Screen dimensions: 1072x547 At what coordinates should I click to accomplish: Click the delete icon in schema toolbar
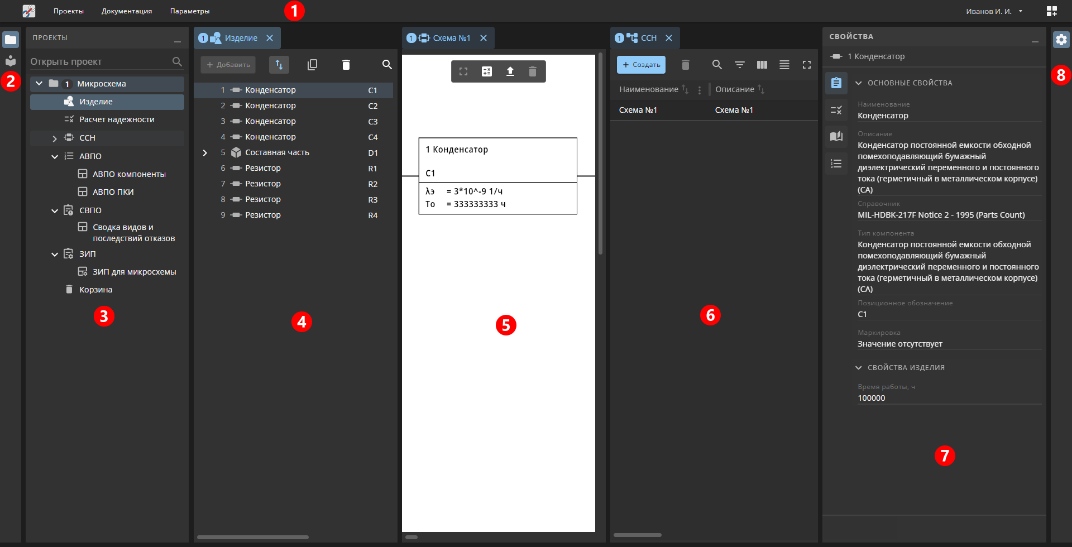click(533, 71)
